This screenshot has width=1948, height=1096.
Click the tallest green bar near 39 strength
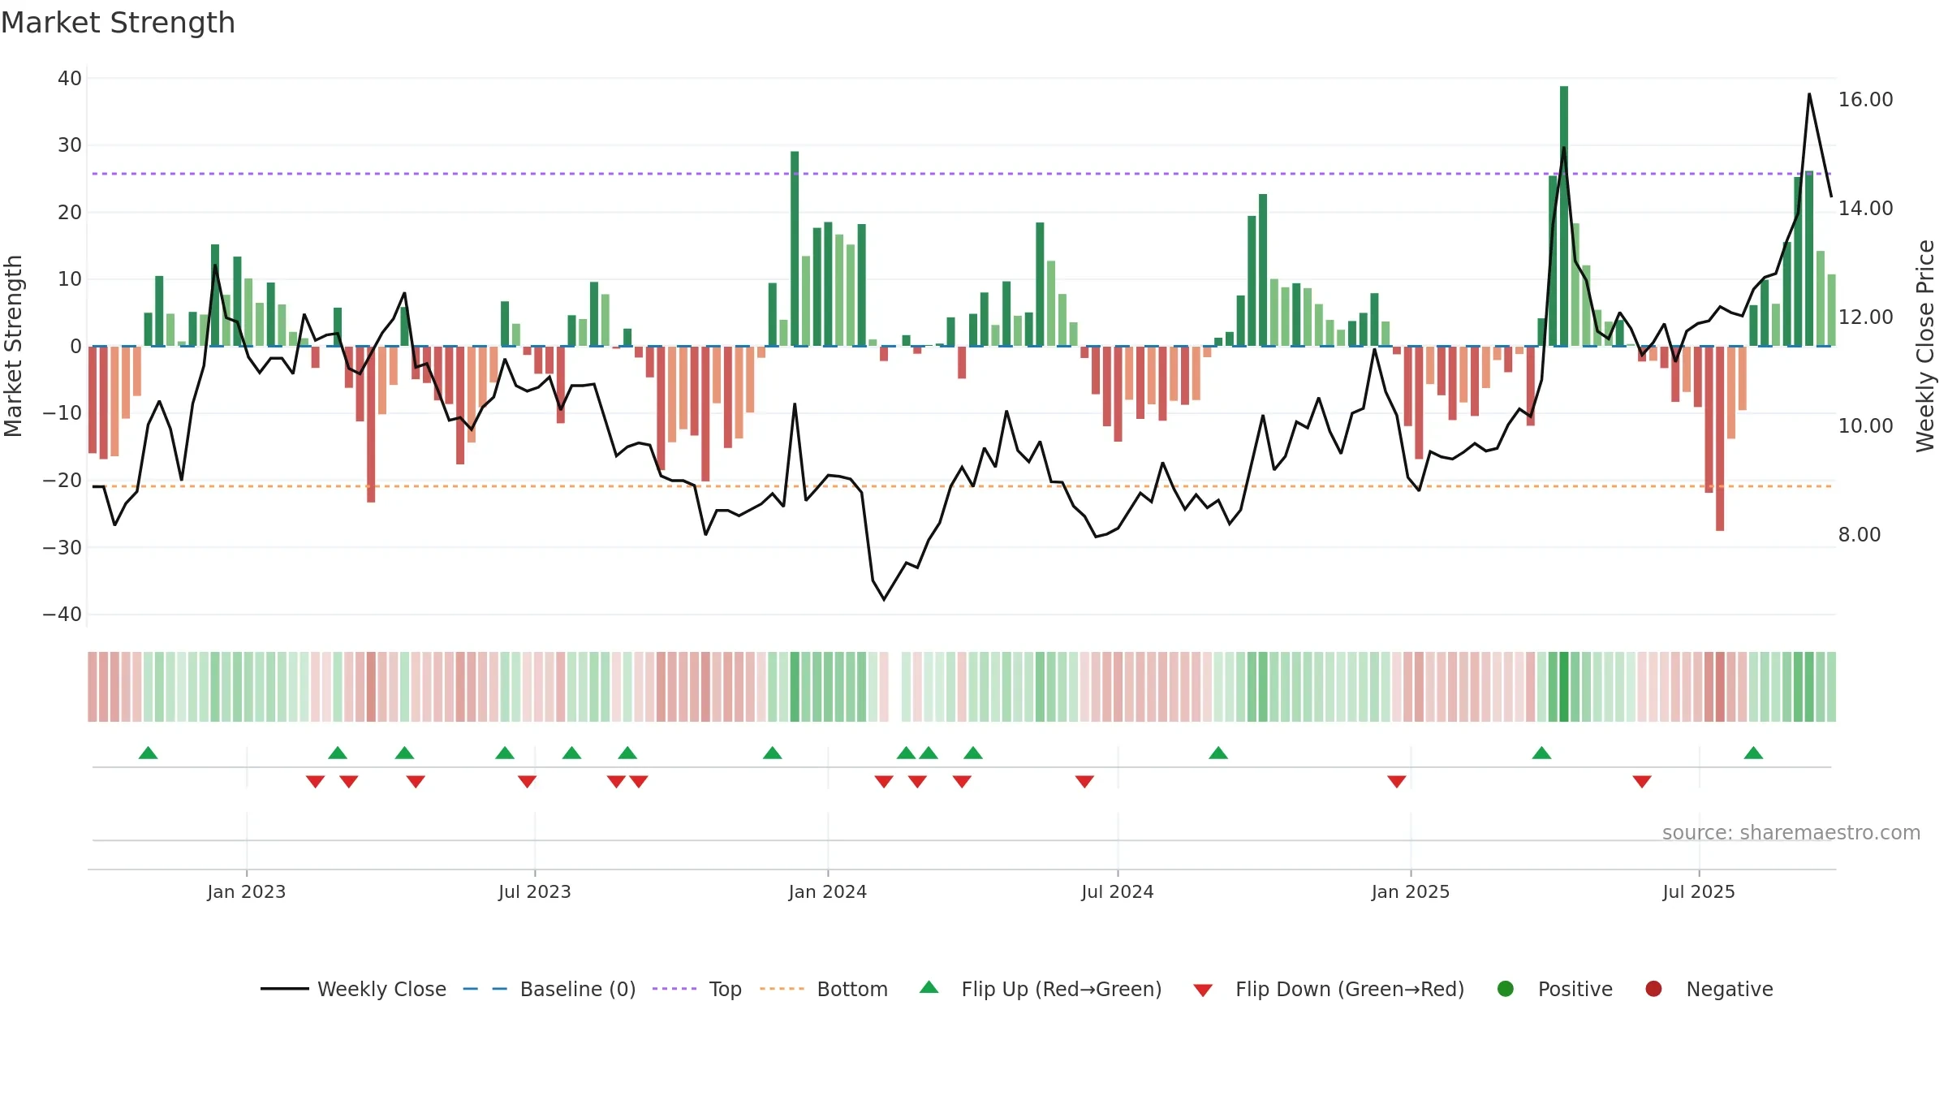point(1564,216)
